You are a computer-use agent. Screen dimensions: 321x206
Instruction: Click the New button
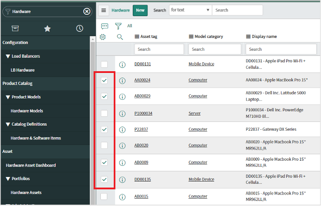coord(140,10)
